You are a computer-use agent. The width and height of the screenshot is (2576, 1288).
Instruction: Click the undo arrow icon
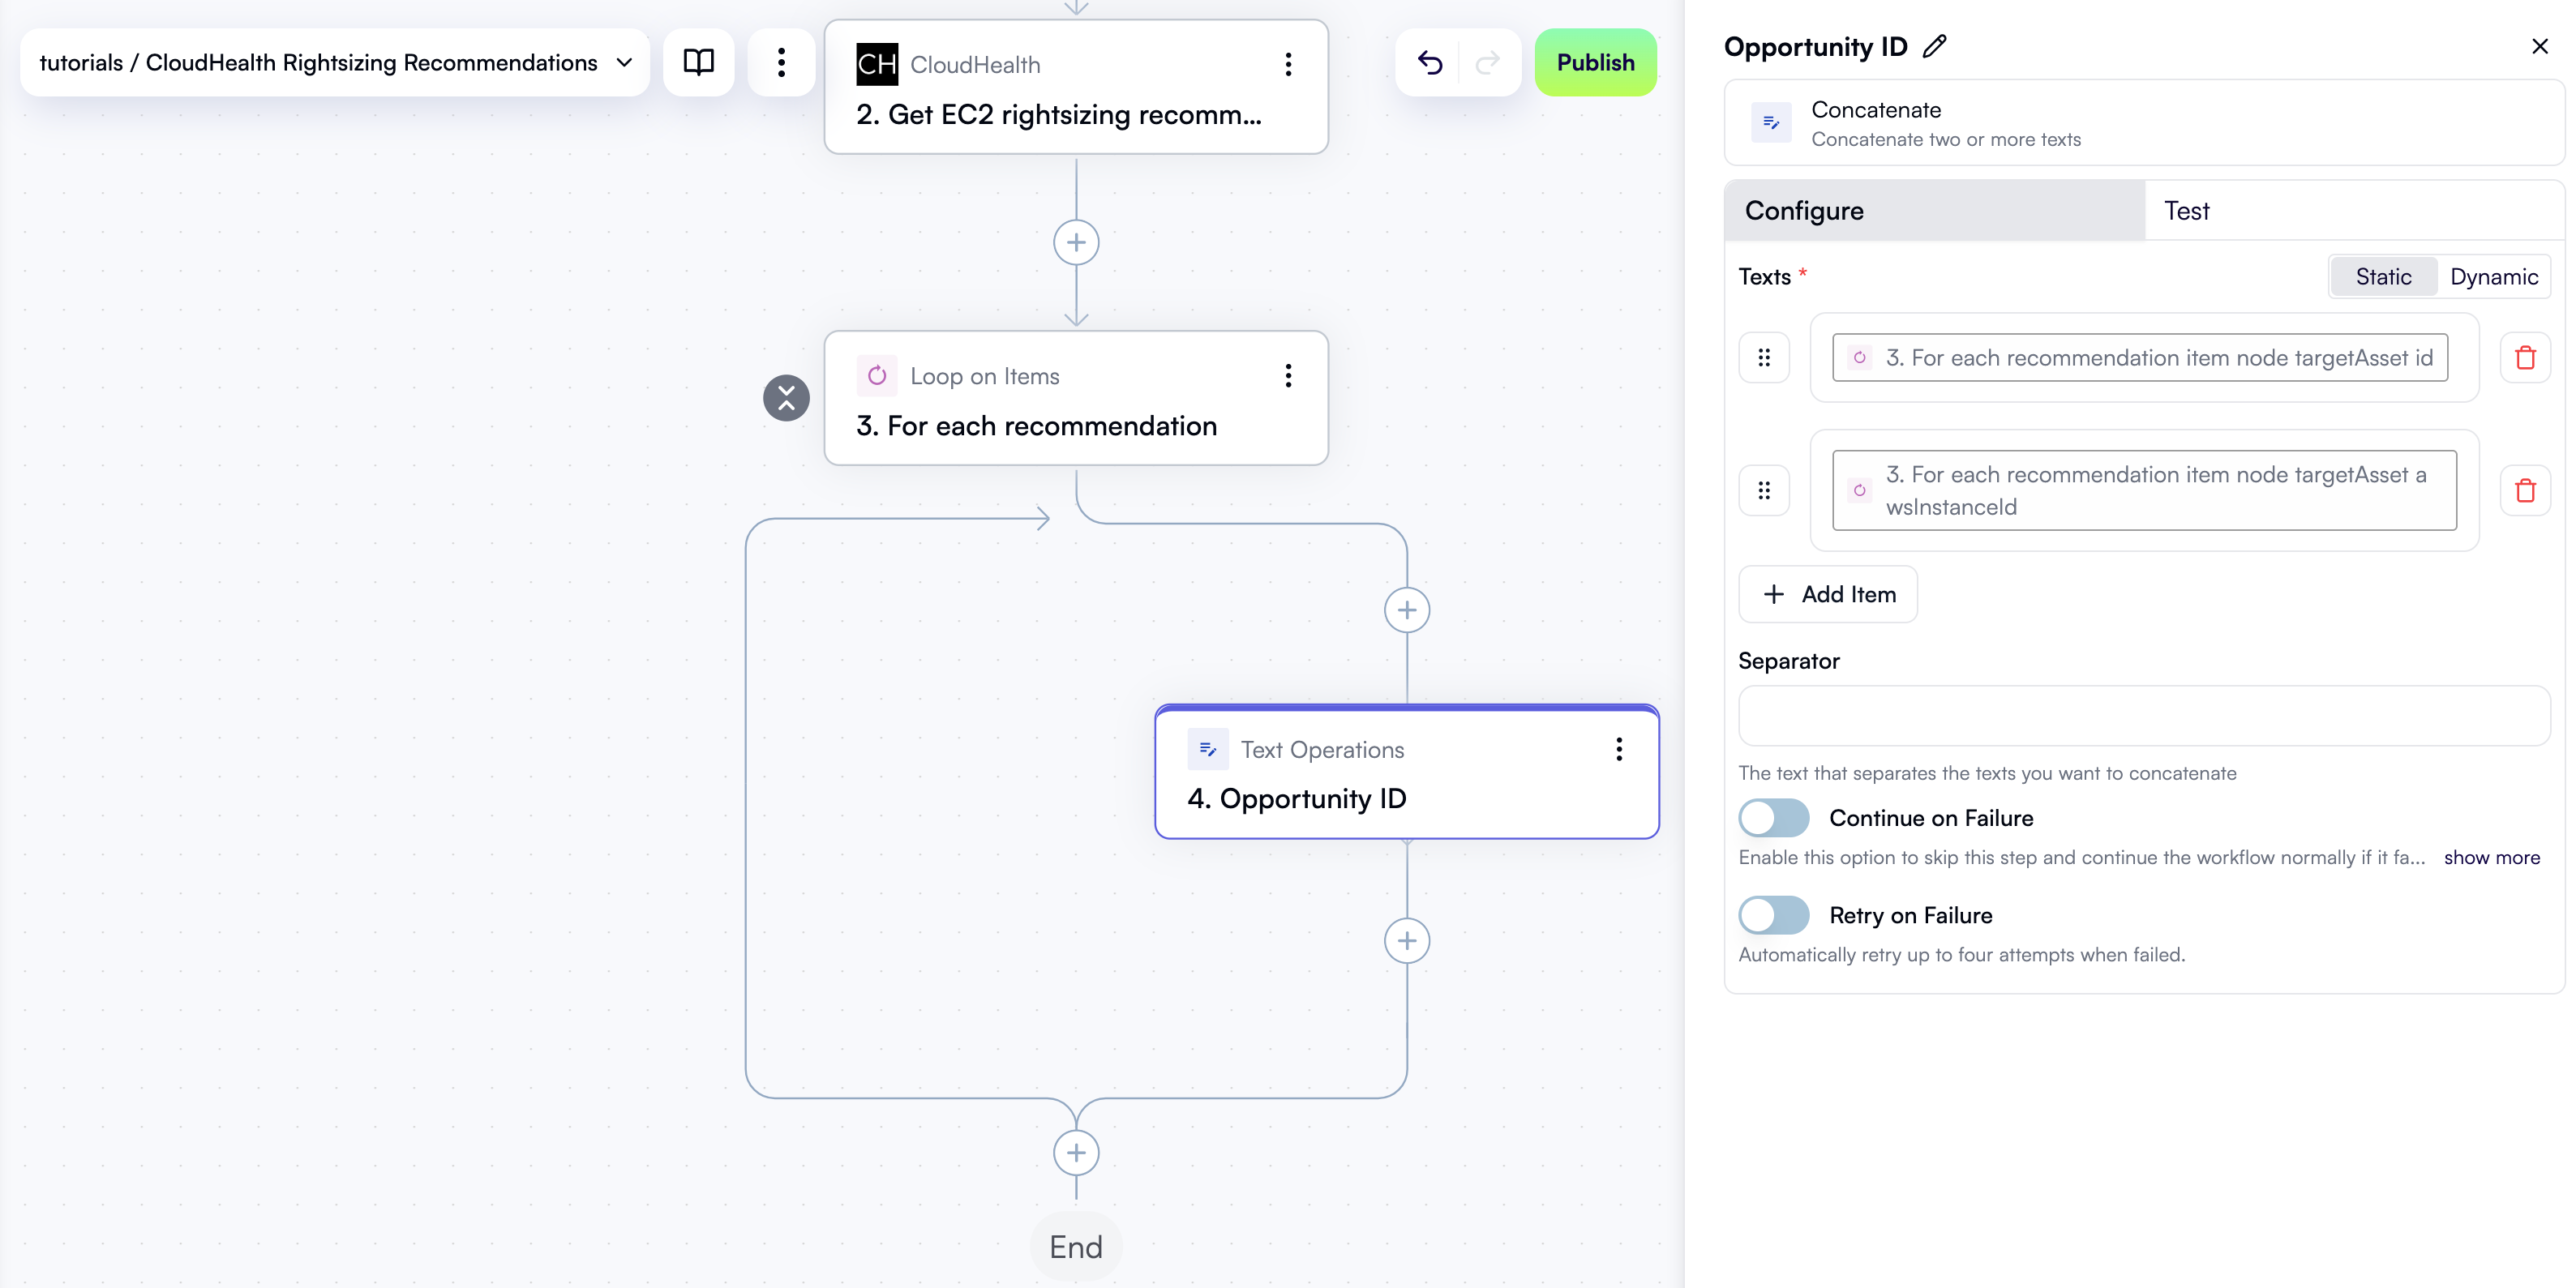(1430, 63)
